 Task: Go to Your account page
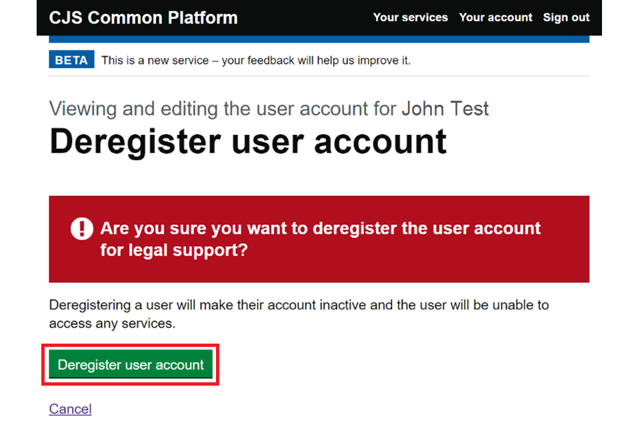coord(495,17)
